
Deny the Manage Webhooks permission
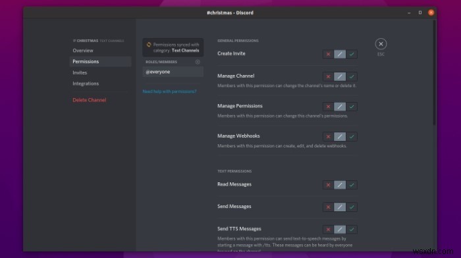[328, 137]
